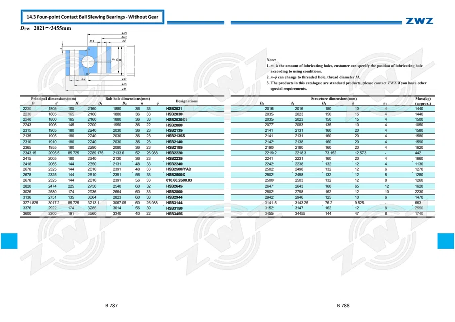Click the d1 value 34455 in last row

tap(300, 213)
